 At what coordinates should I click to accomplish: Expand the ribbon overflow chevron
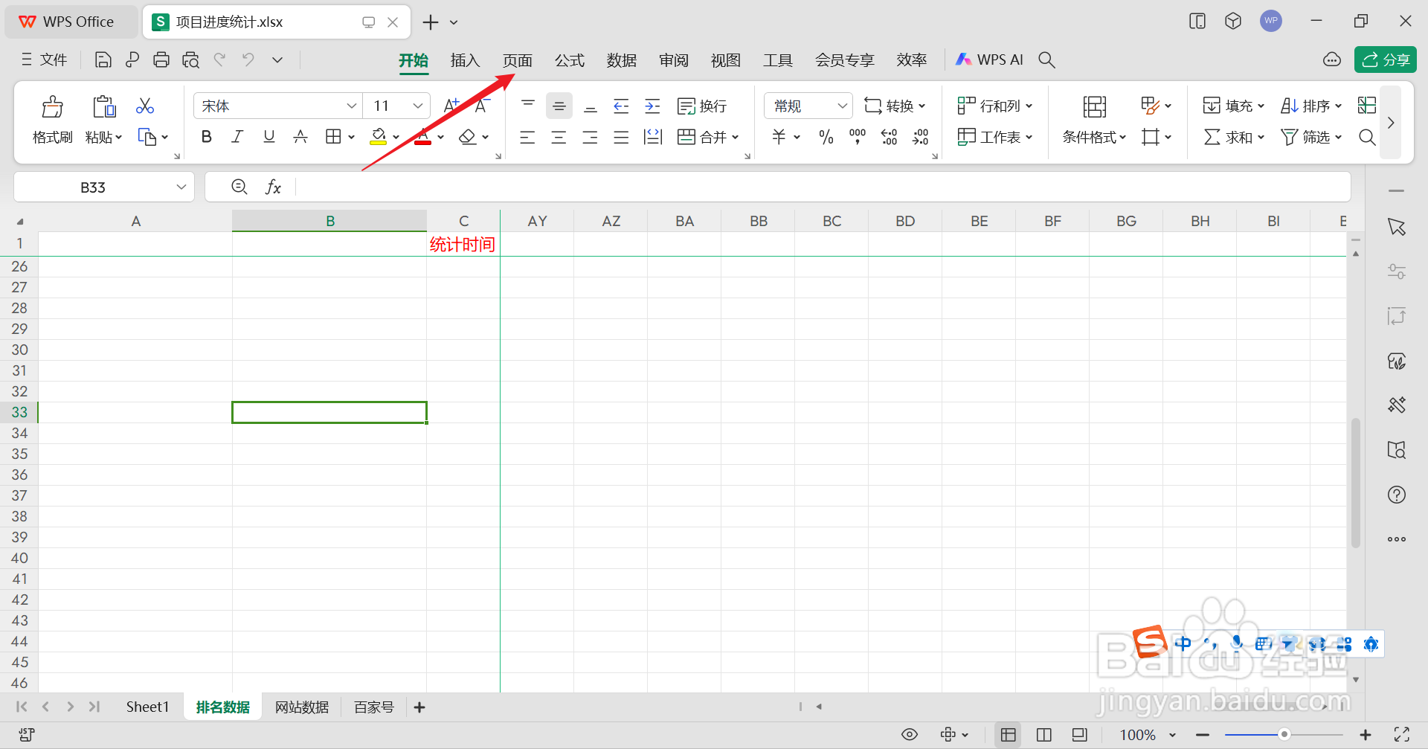[x=1391, y=123]
